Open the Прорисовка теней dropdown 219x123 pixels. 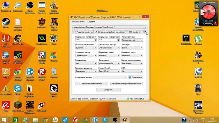point(109,55)
